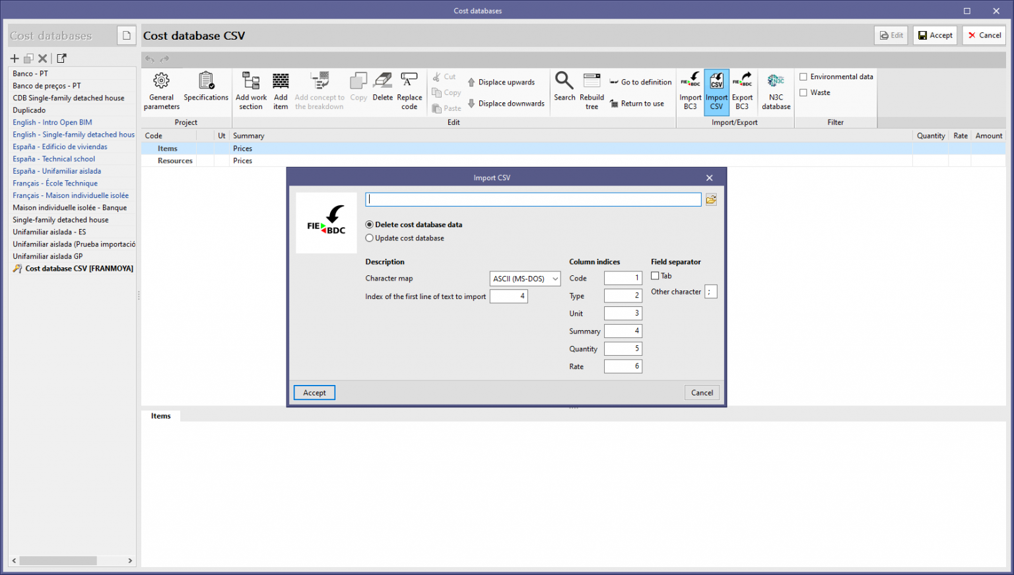Viewport: 1014px width, 575px height.
Task: Open the Import BC3 tool
Action: (690, 90)
